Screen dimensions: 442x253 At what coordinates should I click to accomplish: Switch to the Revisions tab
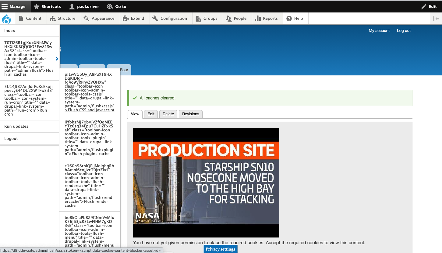(x=191, y=114)
